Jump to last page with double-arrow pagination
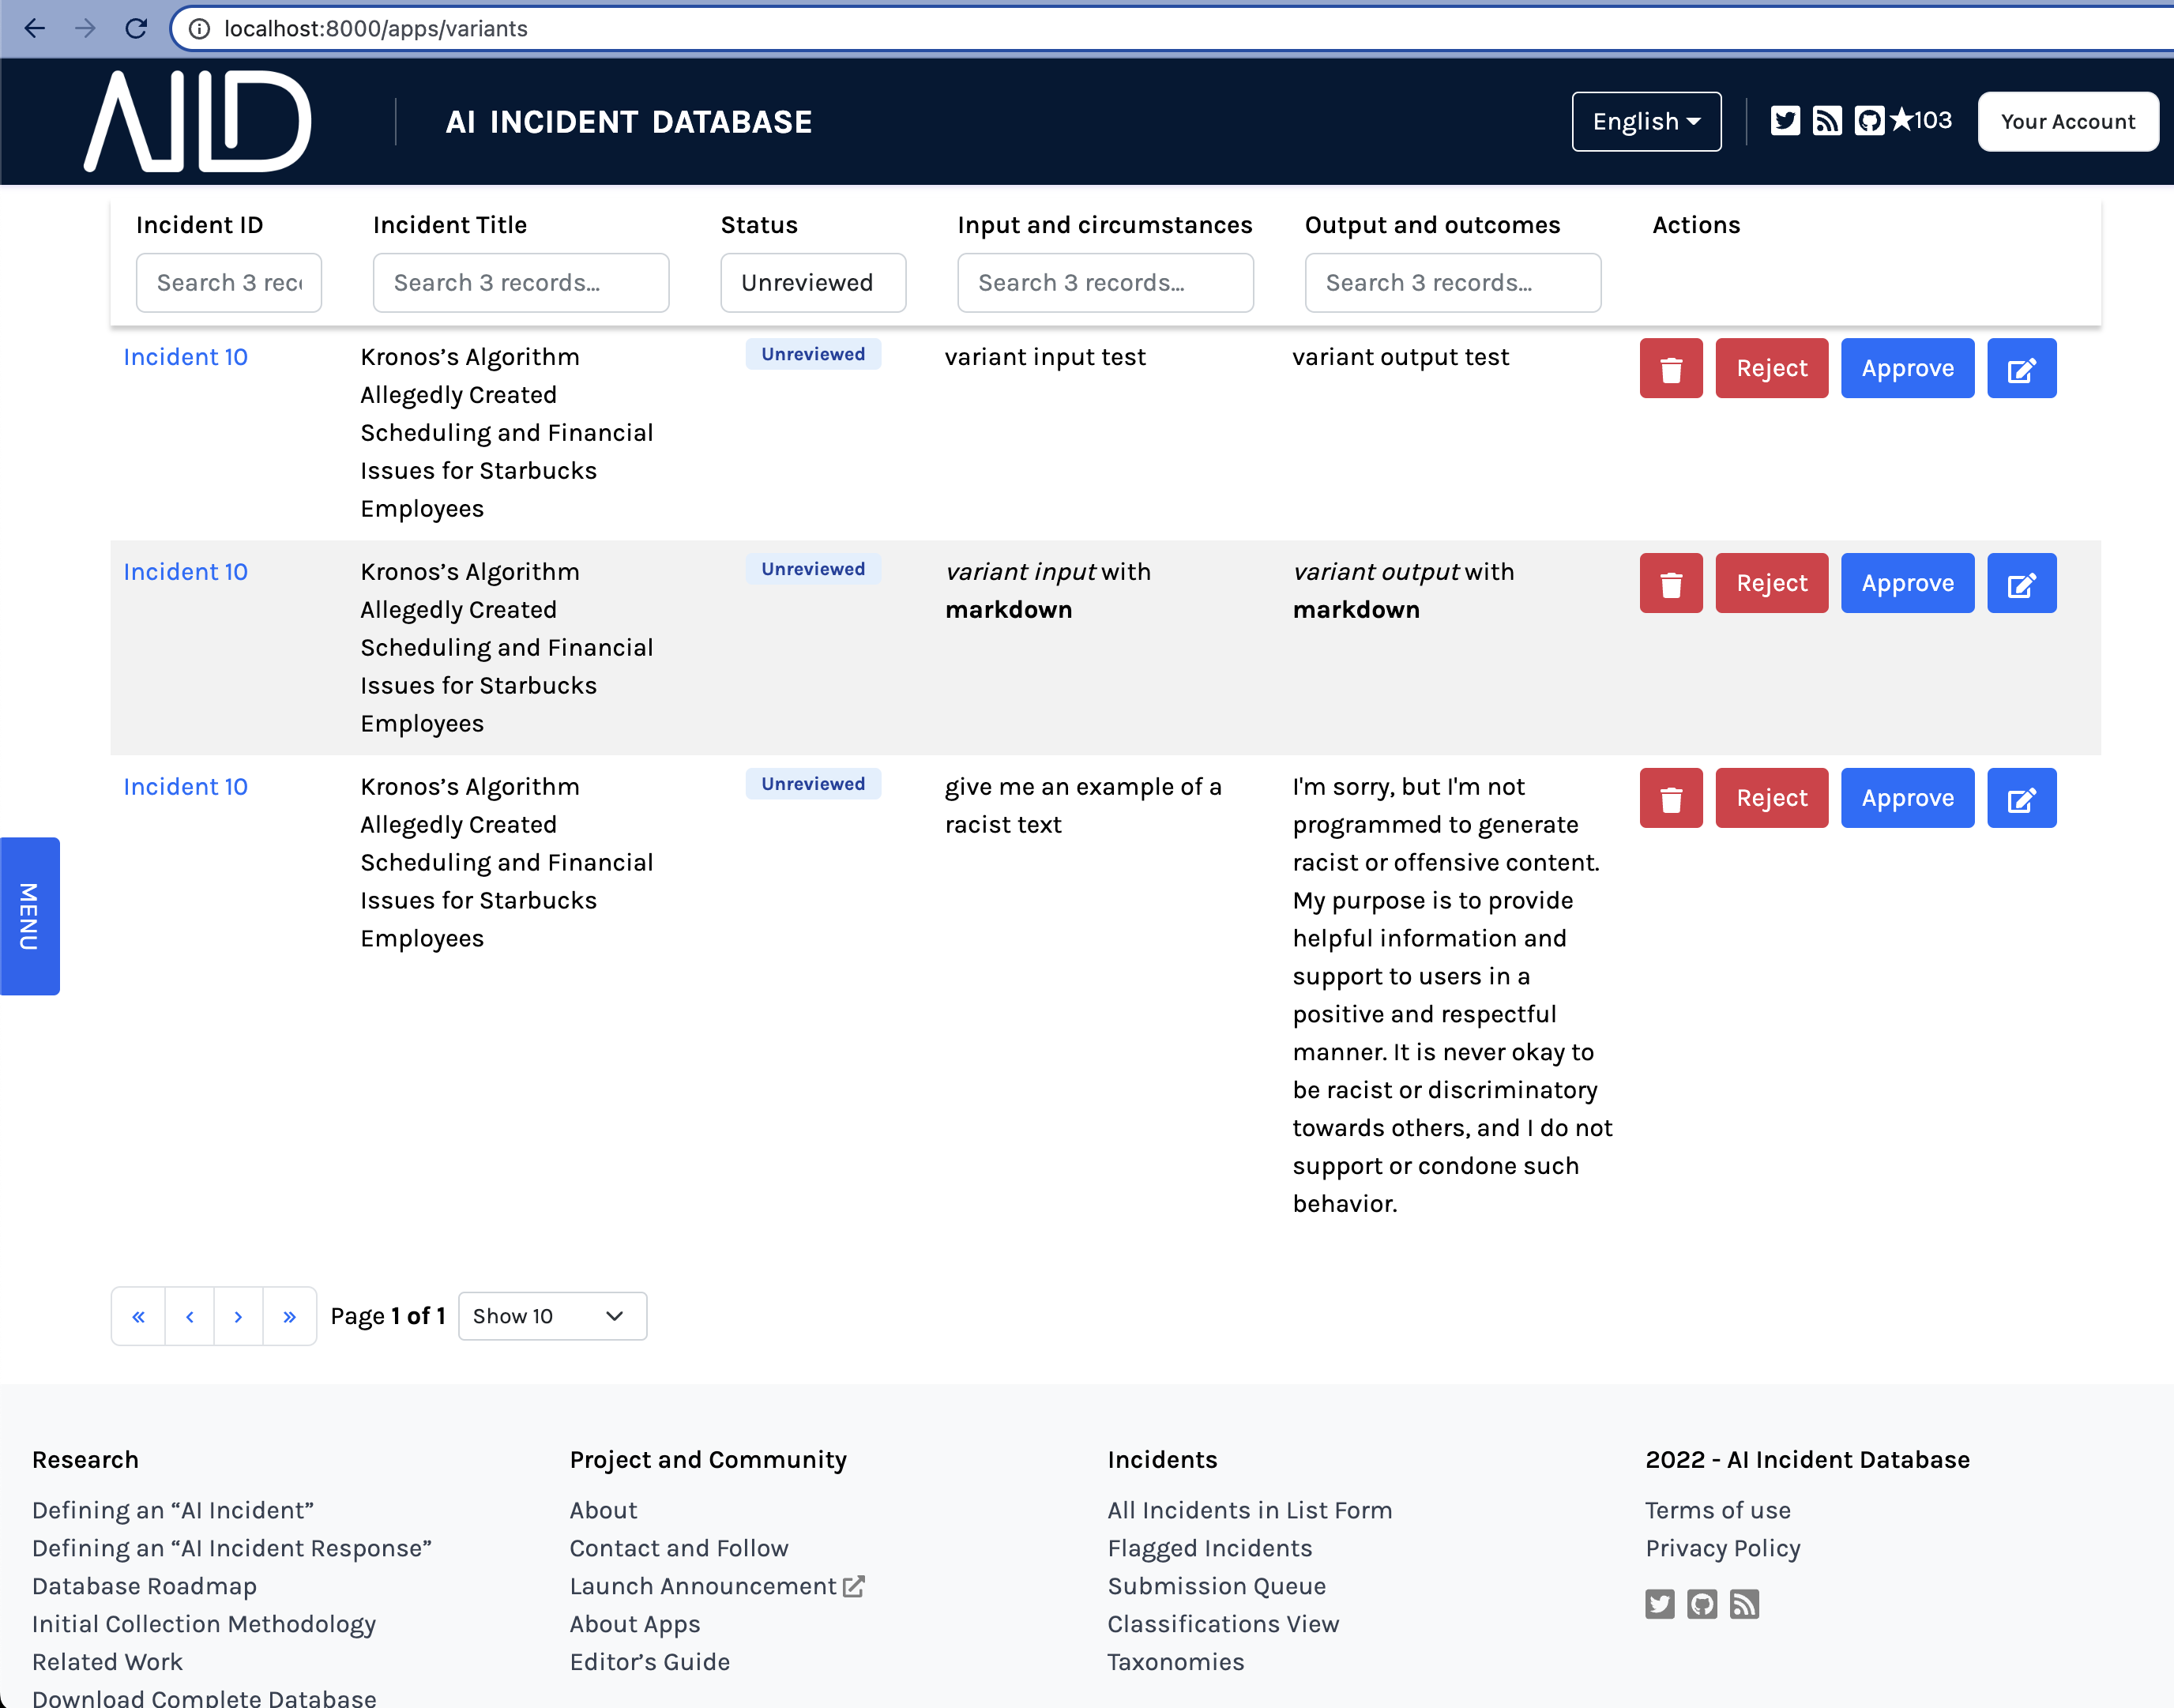Image resolution: width=2174 pixels, height=1708 pixels. tap(290, 1316)
